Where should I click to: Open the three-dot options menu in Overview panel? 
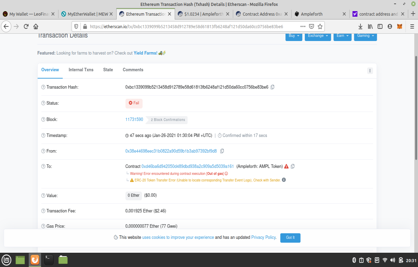click(370, 71)
